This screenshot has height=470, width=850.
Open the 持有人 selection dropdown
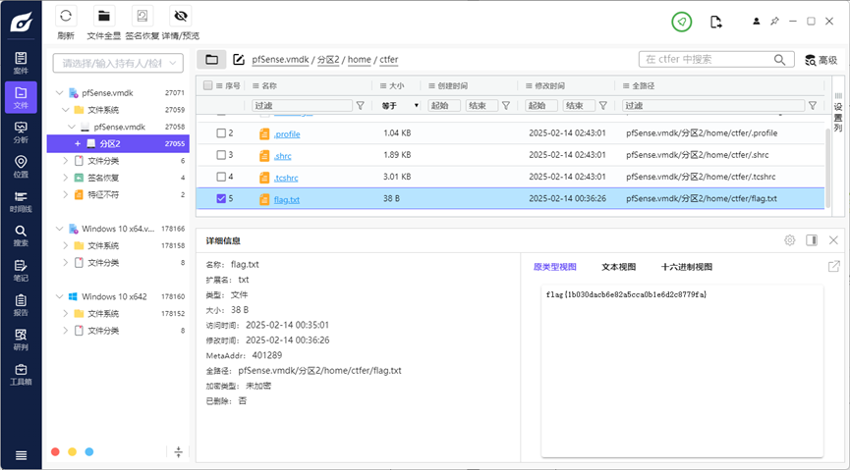pyautogui.click(x=118, y=64)
